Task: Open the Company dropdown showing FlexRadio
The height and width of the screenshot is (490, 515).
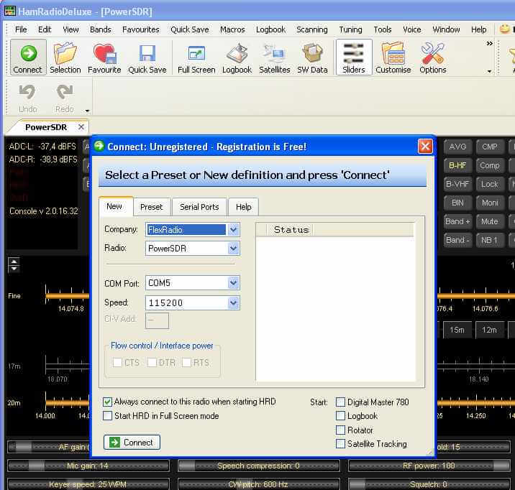Action: pos(233,230)
